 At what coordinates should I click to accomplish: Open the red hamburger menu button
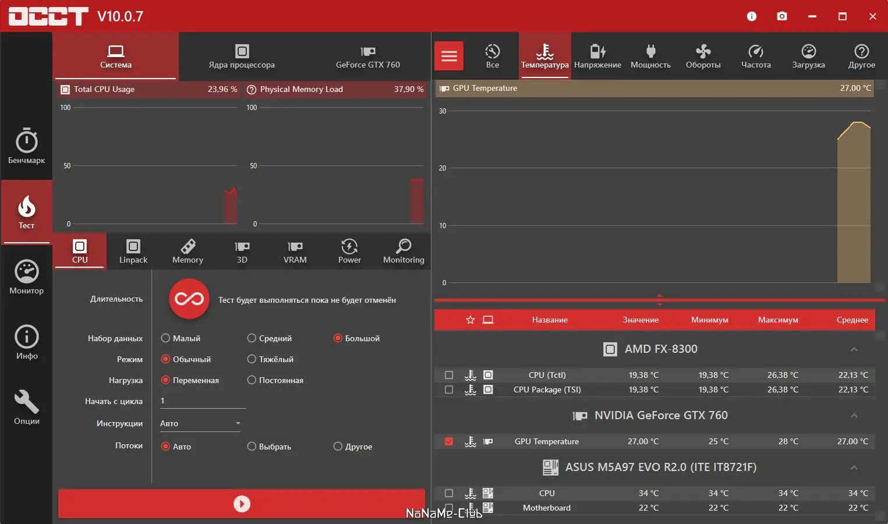point(449,56)
